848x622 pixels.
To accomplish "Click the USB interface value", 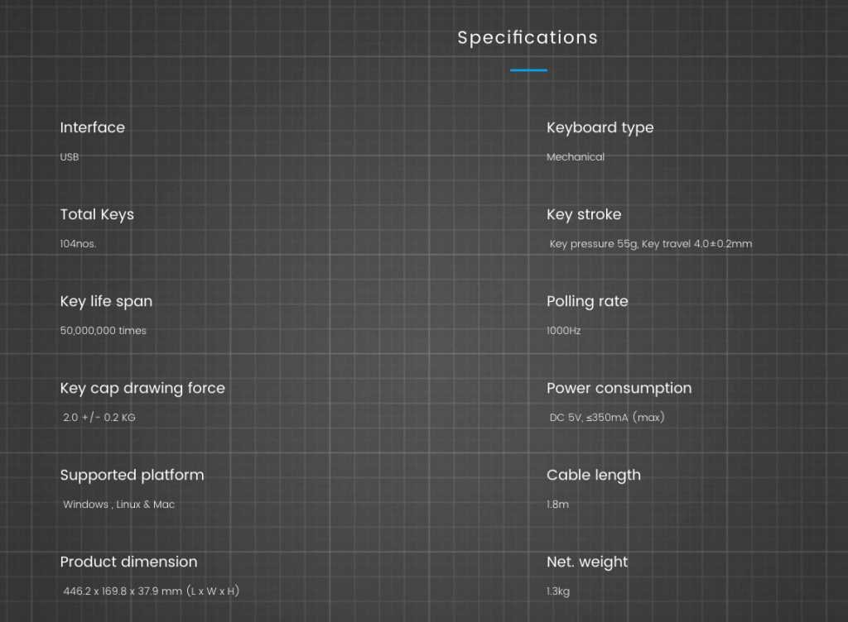I will [x=70, y=156].
